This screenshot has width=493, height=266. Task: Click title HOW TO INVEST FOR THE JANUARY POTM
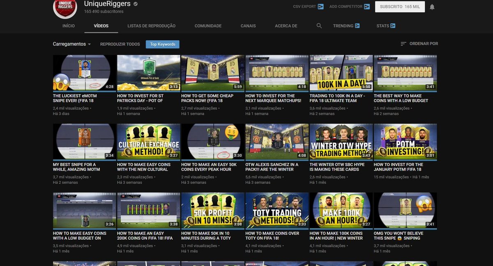[x=399, y=167]
